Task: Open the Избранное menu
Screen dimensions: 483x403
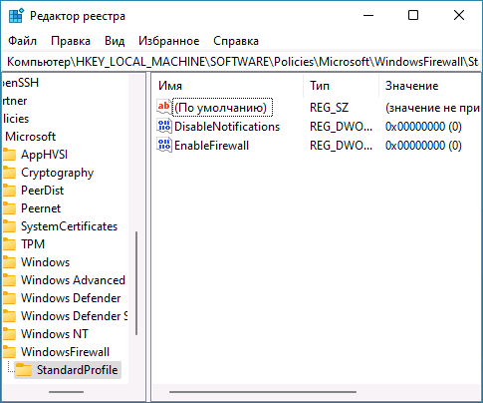Action: click(x=169, y=41)
